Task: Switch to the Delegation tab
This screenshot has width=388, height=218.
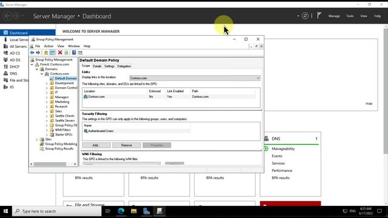Action: pos(124,66)
